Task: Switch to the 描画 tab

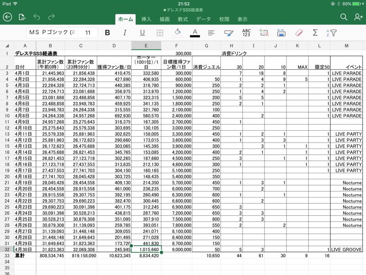Action: (165, 19)
